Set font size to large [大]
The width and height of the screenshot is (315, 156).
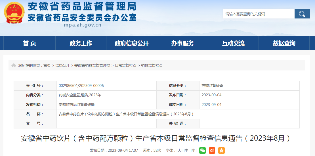(179, 150)
